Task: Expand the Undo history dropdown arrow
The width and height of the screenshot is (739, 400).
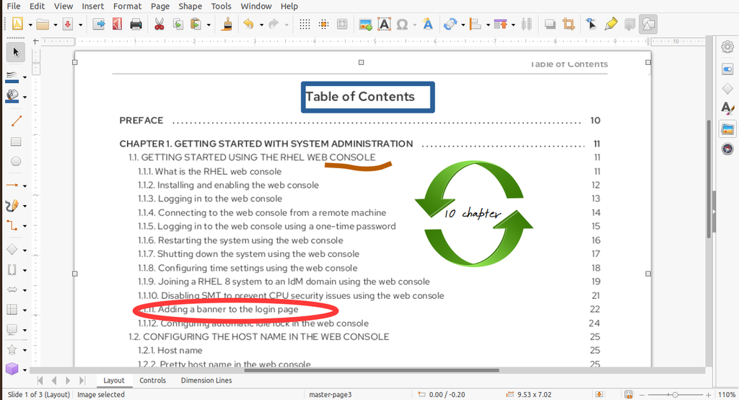Action: [x=261, y=25]
